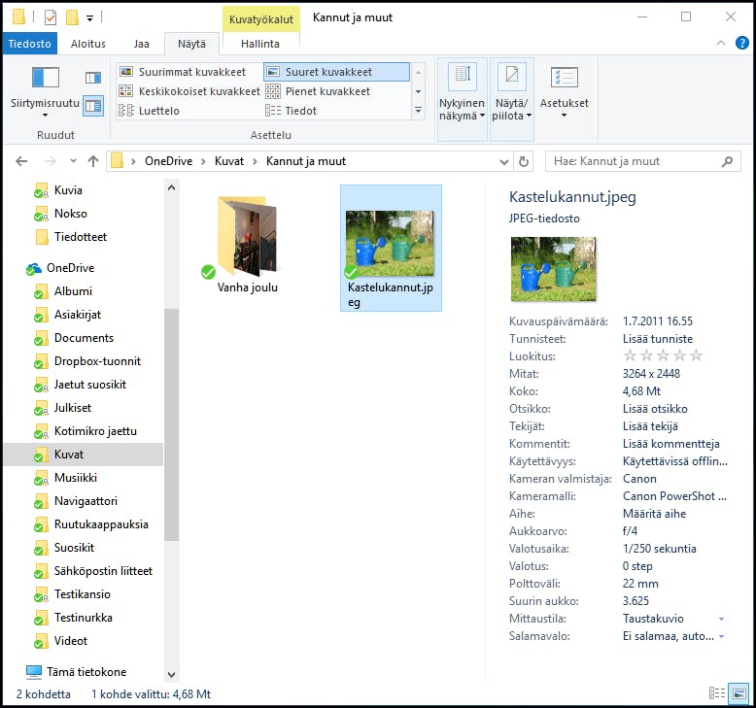The height and width of the screenshot is (708, 756).
Task: Click the Back arrow in navigation bar
Action: pos(21,161)
